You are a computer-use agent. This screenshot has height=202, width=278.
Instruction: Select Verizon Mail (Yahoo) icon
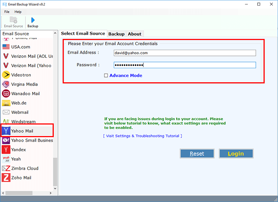[6, 66]
